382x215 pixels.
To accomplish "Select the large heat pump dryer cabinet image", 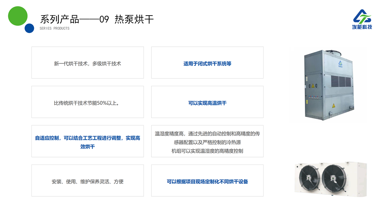I will tap(327, 85).
